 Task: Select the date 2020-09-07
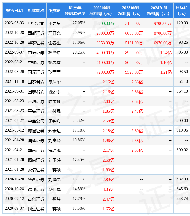click(14, 209)
